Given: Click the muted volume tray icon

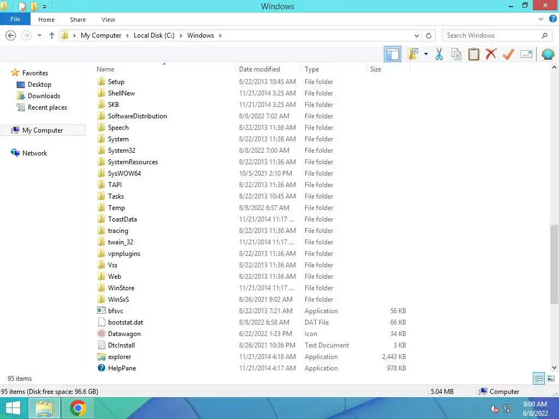Looking at the screenshot, I should (494, 409).
